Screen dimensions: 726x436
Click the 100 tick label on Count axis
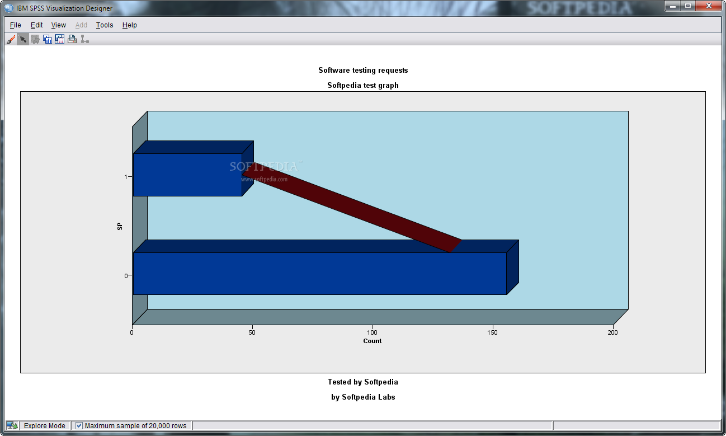[373, 332]
